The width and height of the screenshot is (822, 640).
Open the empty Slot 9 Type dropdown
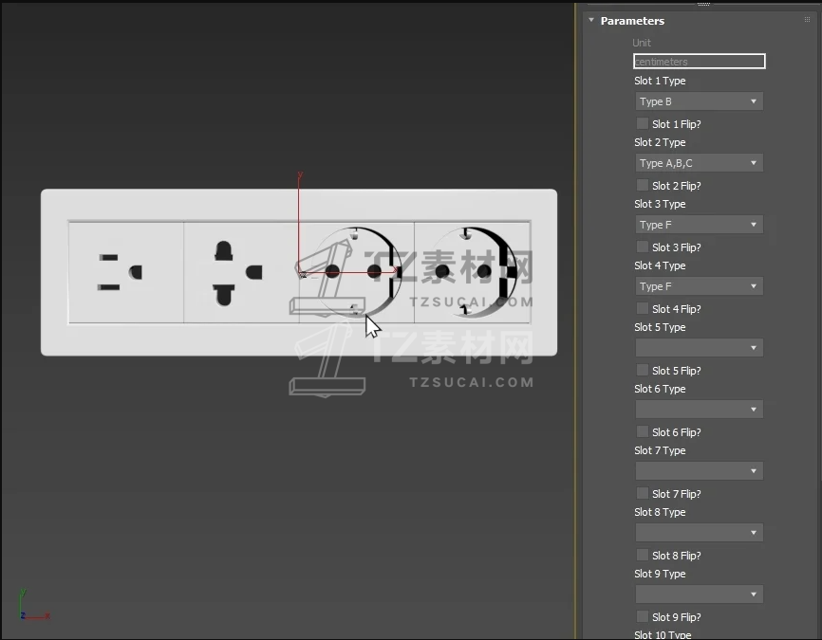click(x=699, y=594)
